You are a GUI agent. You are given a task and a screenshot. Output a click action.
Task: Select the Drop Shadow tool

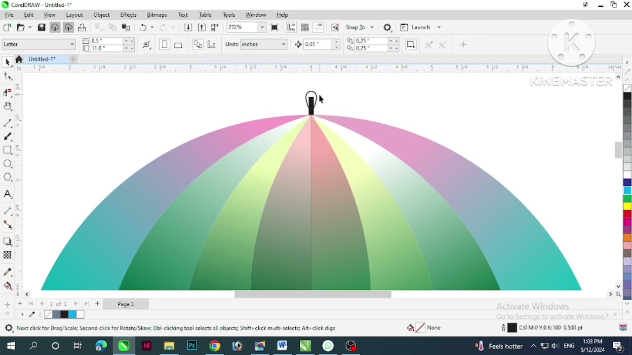pos(7,242)
